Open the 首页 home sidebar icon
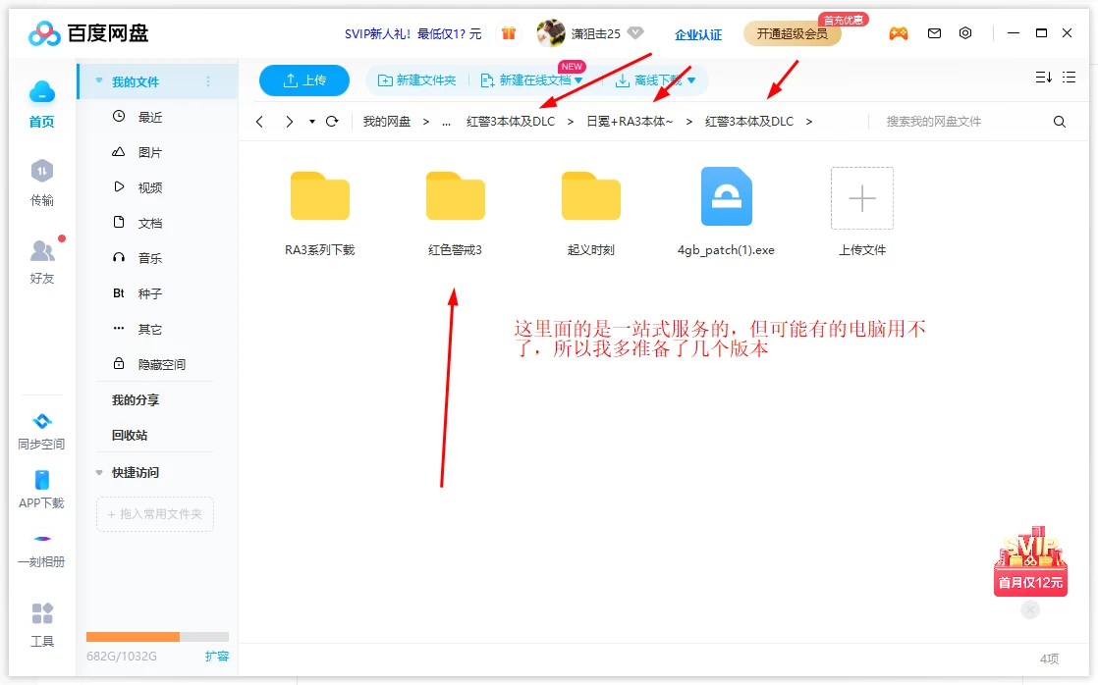This screenshot has height=685, width=1098. coord(42,104)
